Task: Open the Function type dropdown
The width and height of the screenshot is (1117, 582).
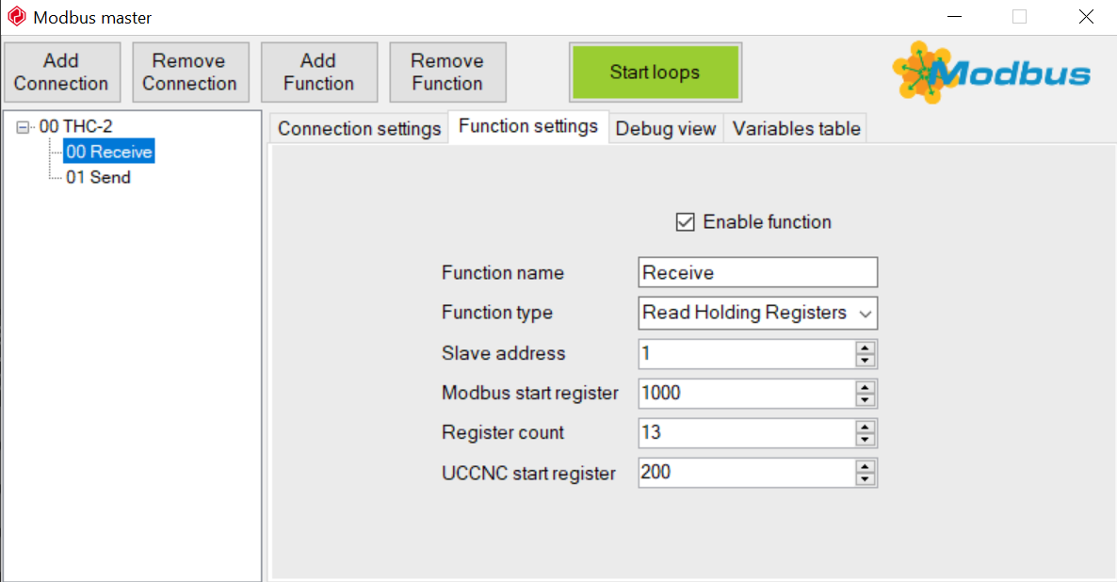Action: click(x=757, y=313)
